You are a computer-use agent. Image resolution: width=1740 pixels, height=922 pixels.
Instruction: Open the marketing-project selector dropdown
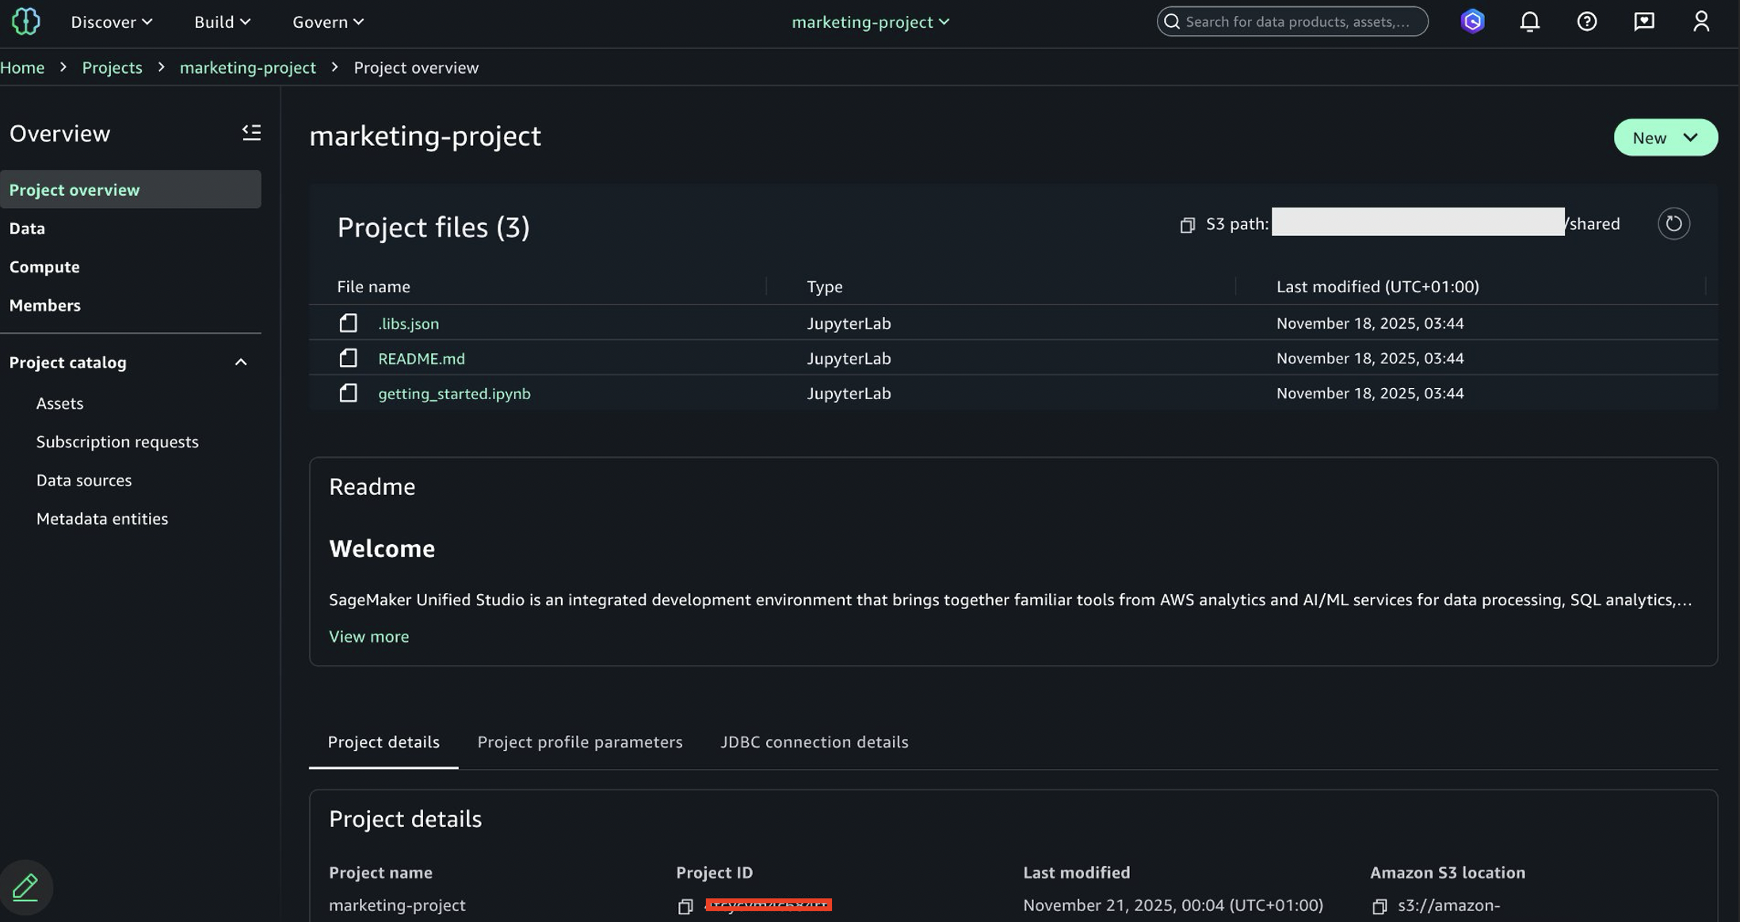[x=870, y=22]
